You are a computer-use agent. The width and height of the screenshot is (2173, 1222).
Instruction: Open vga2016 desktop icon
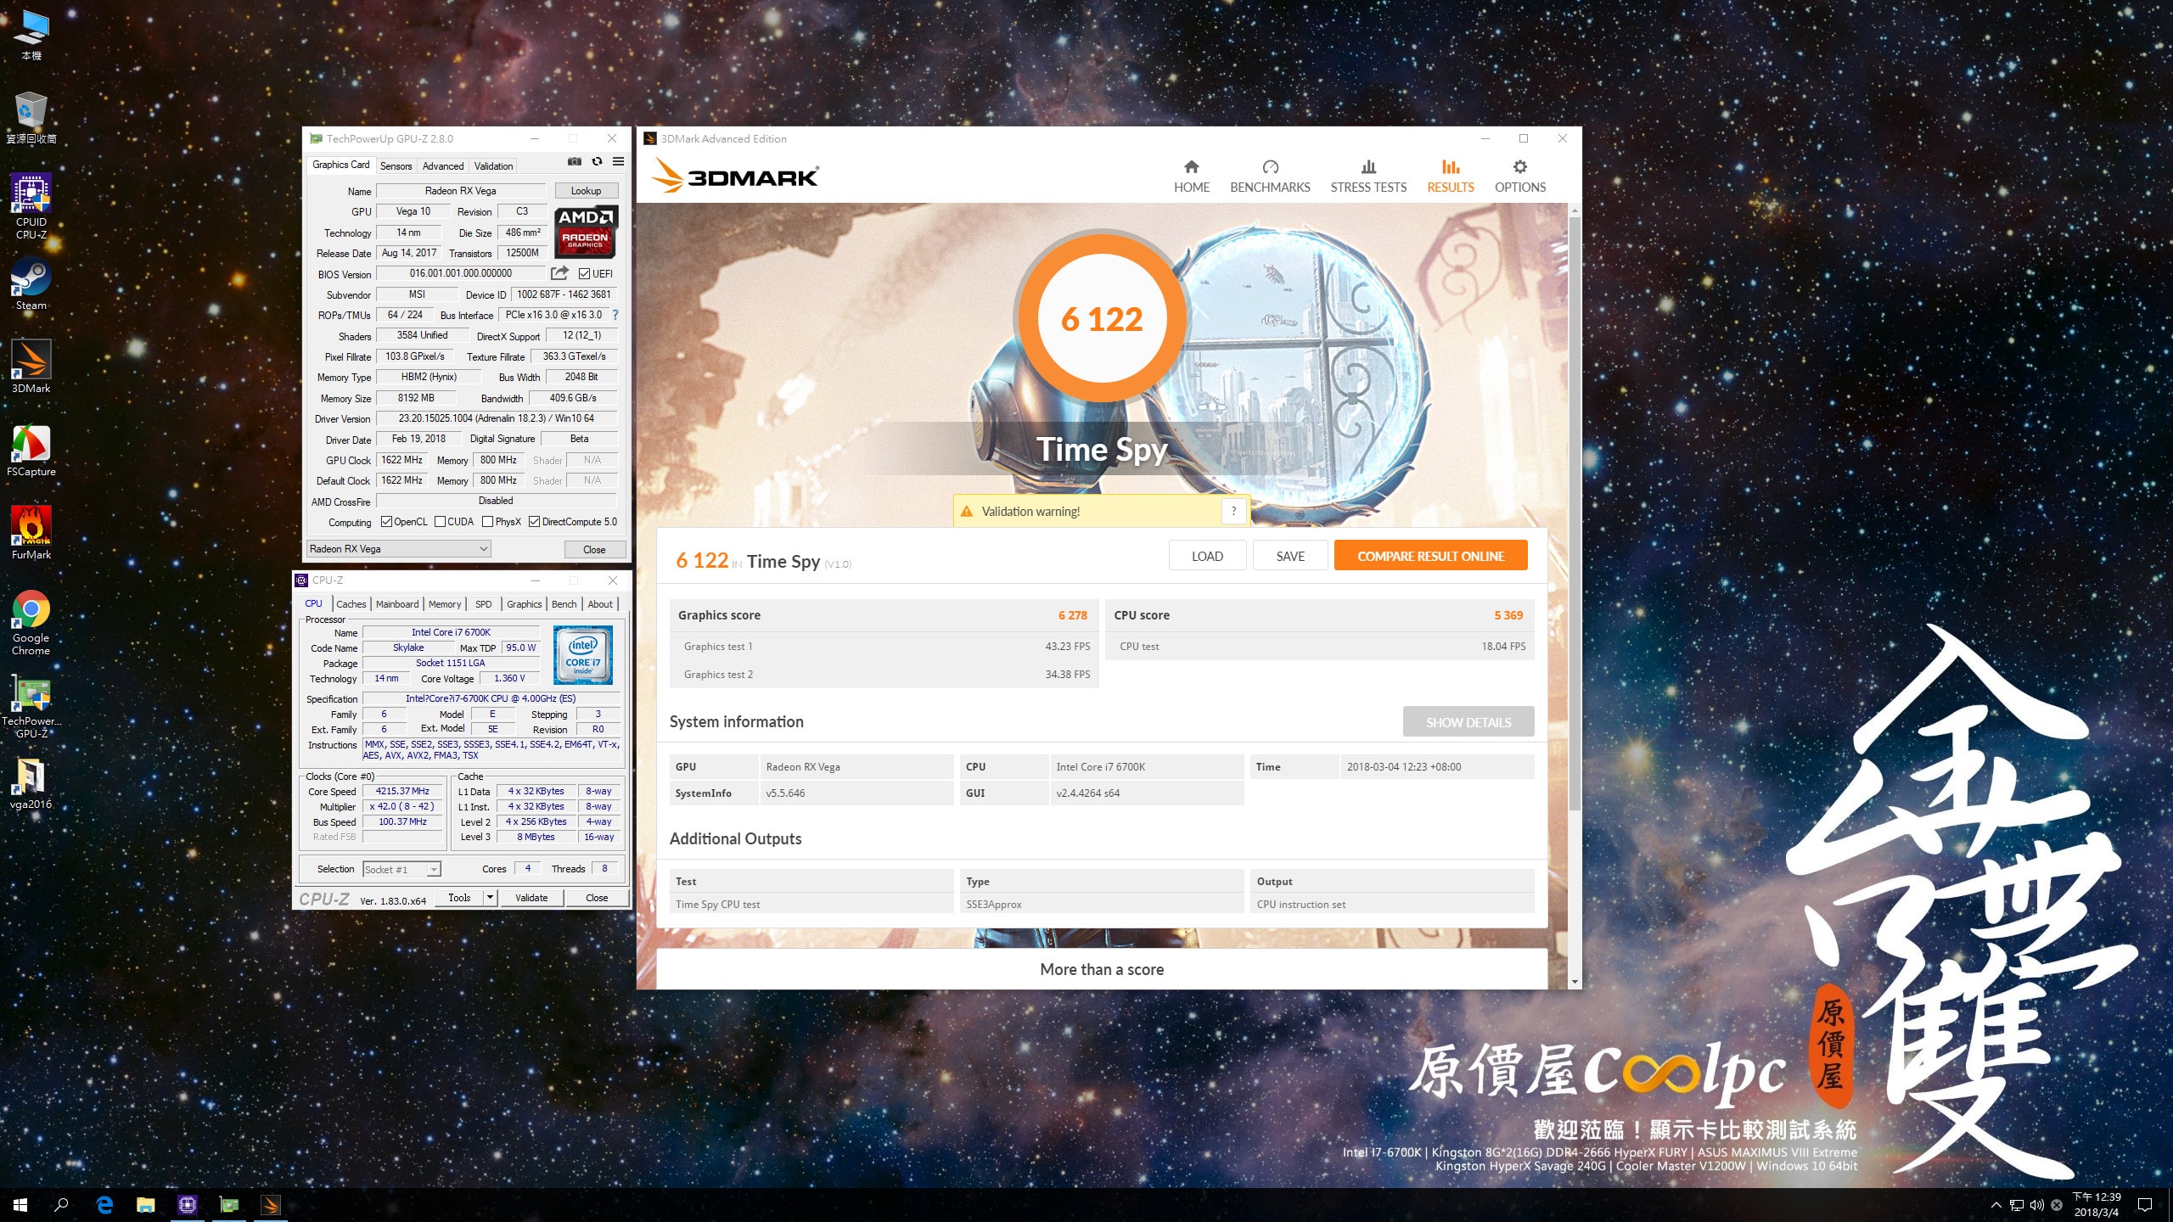tap(31, 782)
